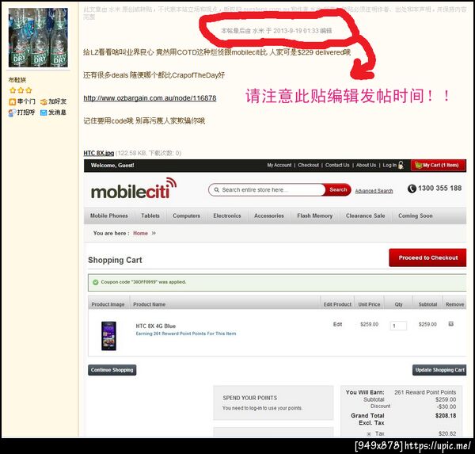
Task: Click the poster username under the avatar
Action: tap(17, 80)
